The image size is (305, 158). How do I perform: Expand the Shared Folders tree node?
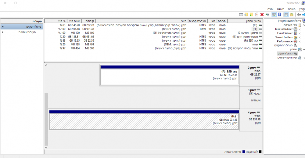click(x=300, y=37)
